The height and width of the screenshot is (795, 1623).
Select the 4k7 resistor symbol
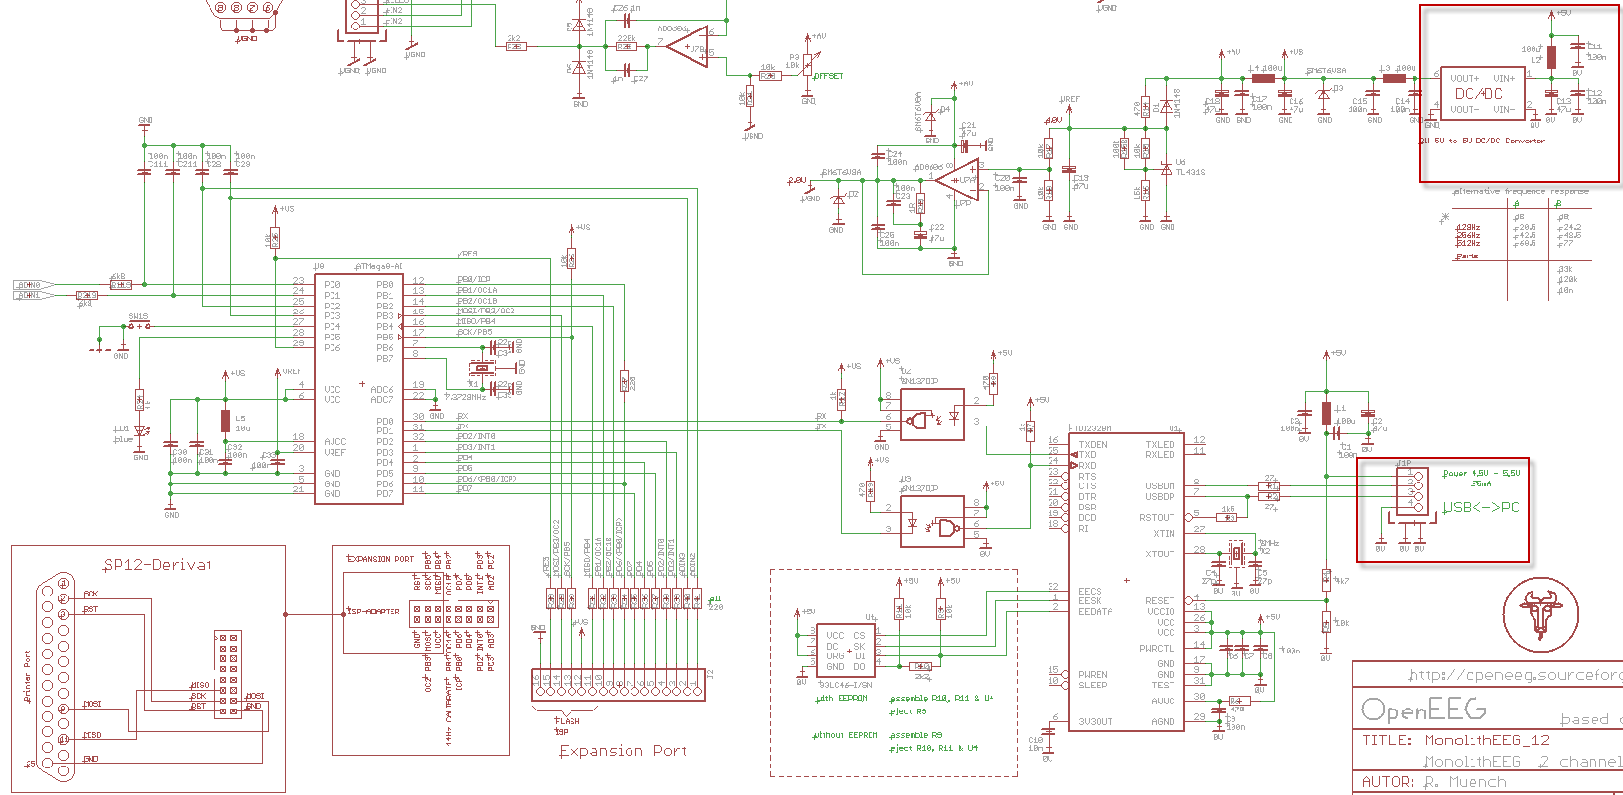1326,578
